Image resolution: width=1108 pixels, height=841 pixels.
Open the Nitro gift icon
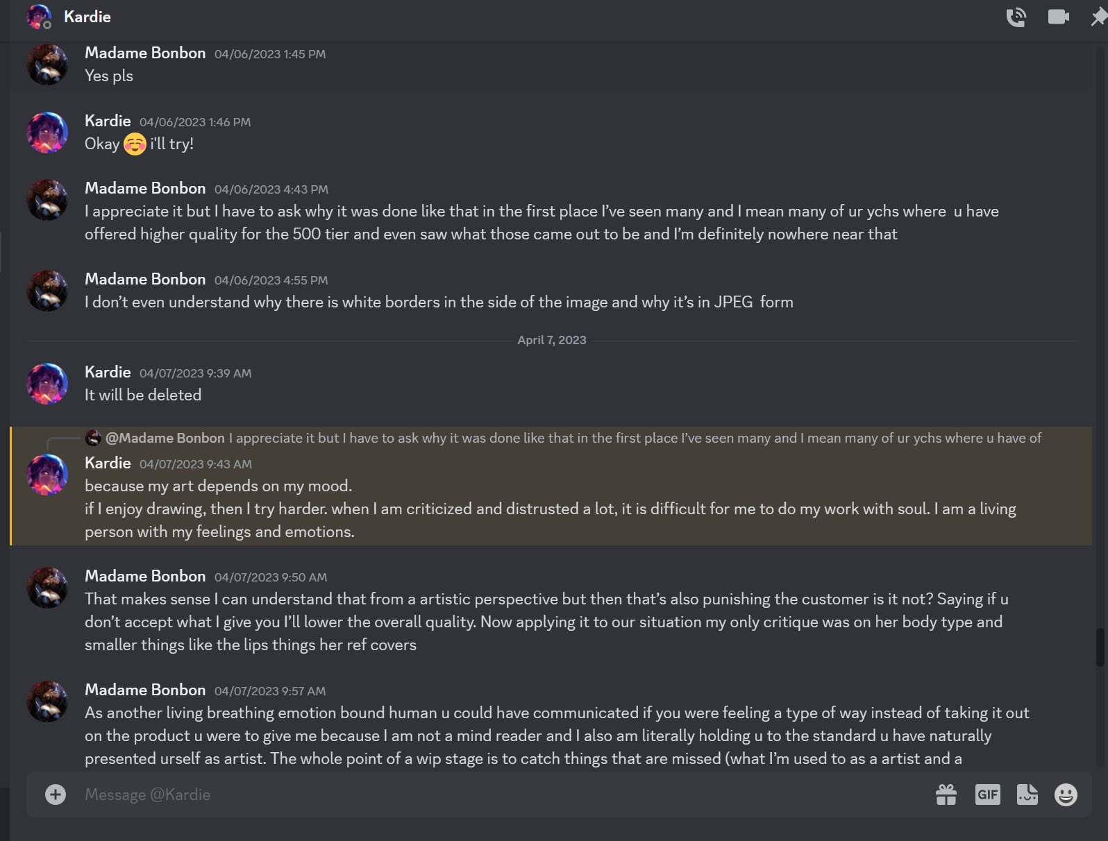pyautogui.click(x=946, y=795)
